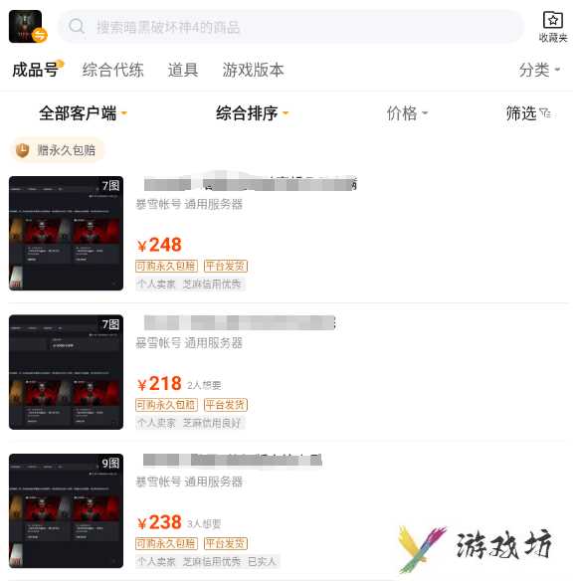Open the 收藏夹 favorites folder icon
573x581 pixels.
click(x=553, y=20)
